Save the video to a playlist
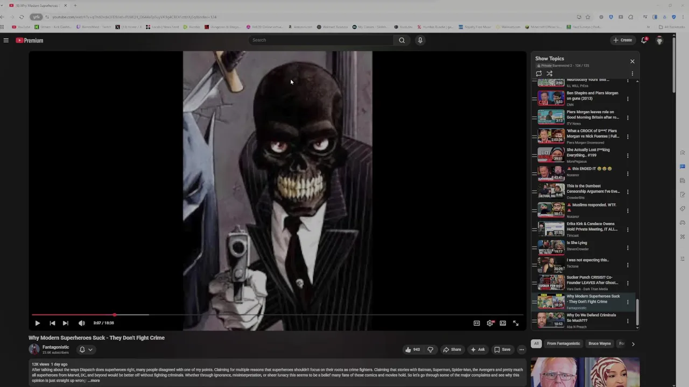This screenshot has height=387, width=689. click(x=502, y=349)
